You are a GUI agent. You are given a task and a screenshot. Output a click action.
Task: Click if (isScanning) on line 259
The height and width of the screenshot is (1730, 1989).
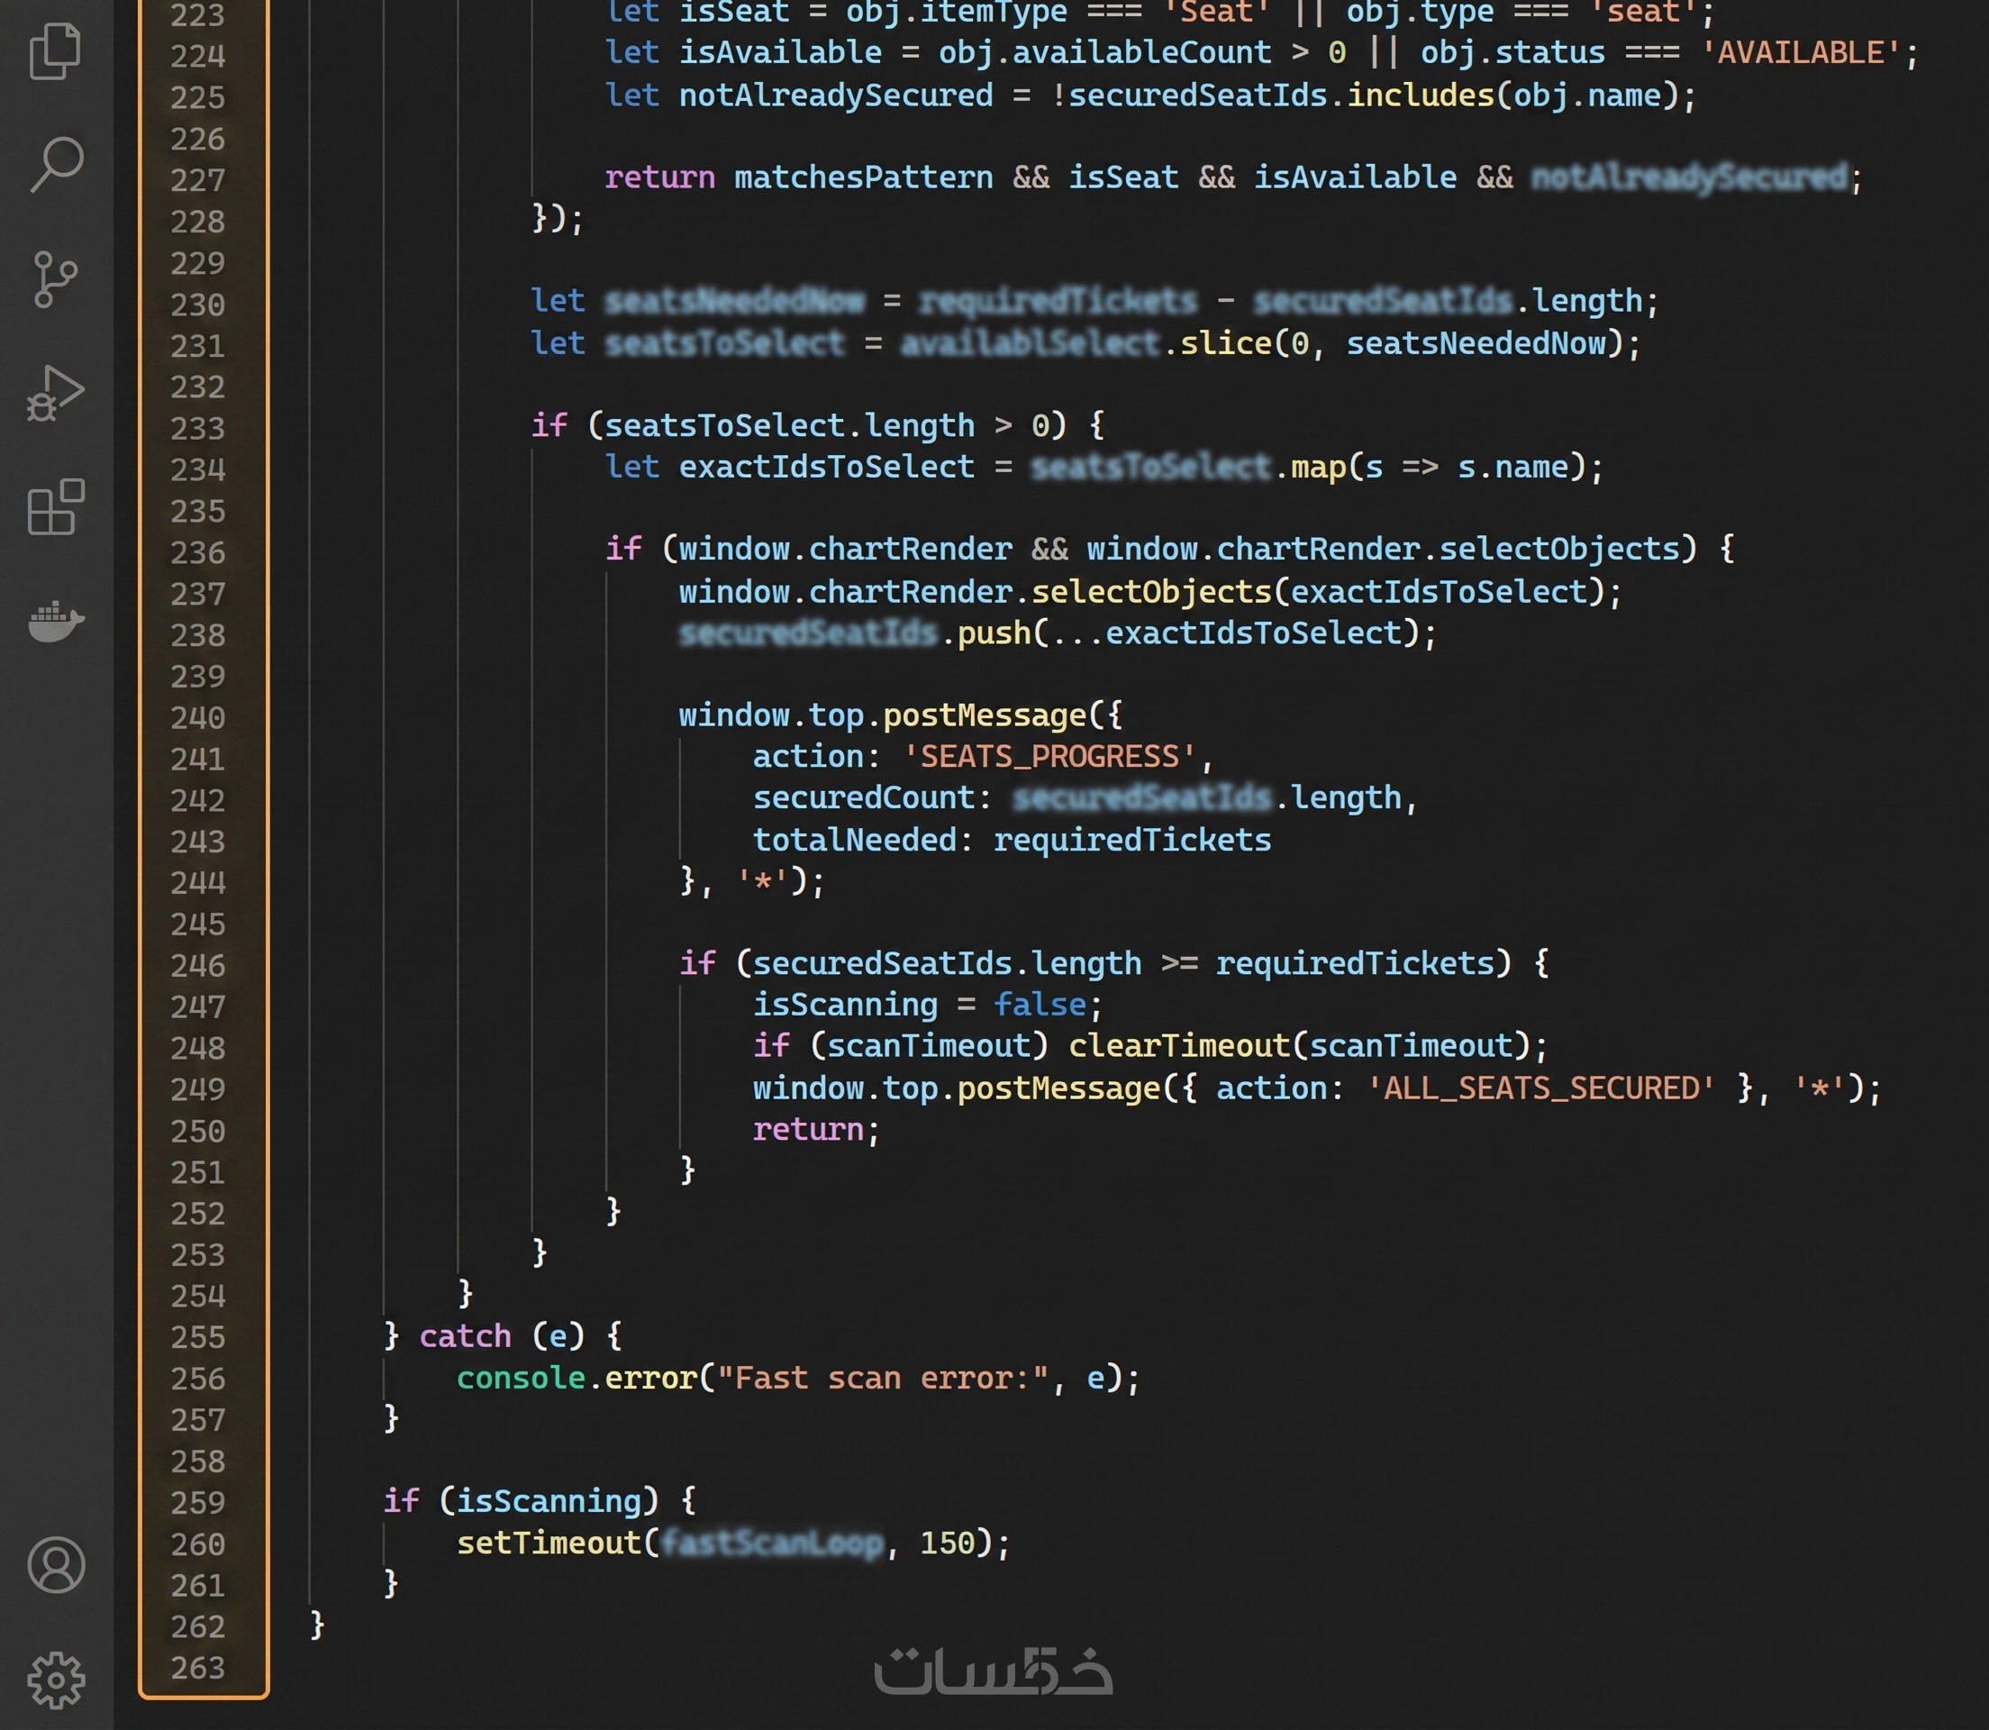click(522, 1502)
